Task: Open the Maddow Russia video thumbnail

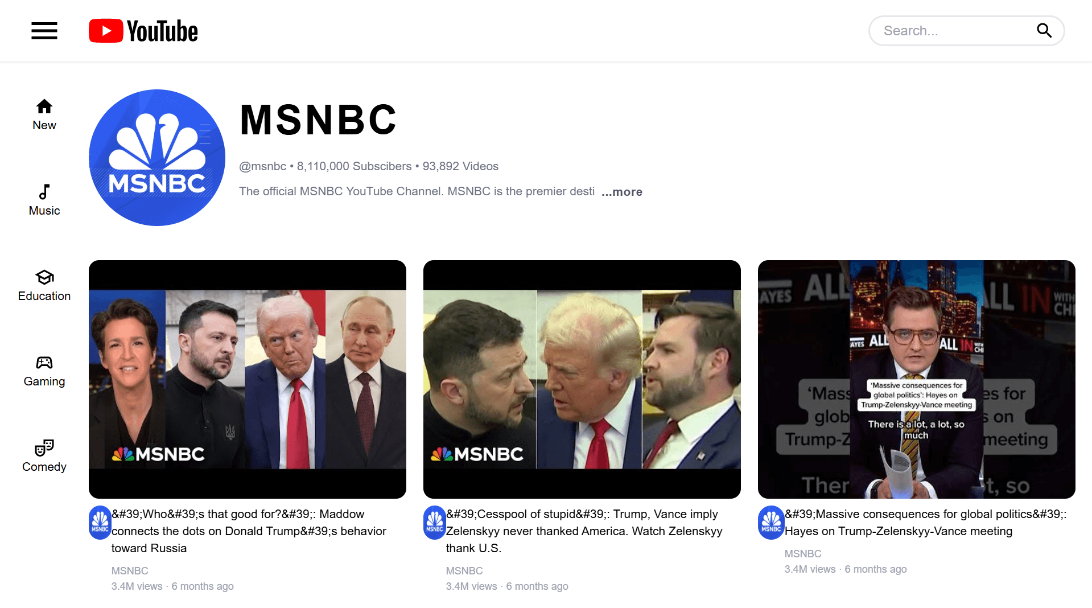Action: click(x=248, y=379)
